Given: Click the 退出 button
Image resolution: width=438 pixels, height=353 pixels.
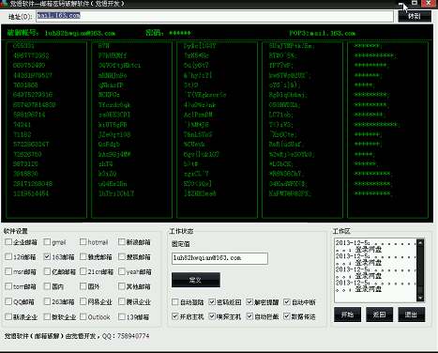Looking at the screenshot, I should coord(412,315).
